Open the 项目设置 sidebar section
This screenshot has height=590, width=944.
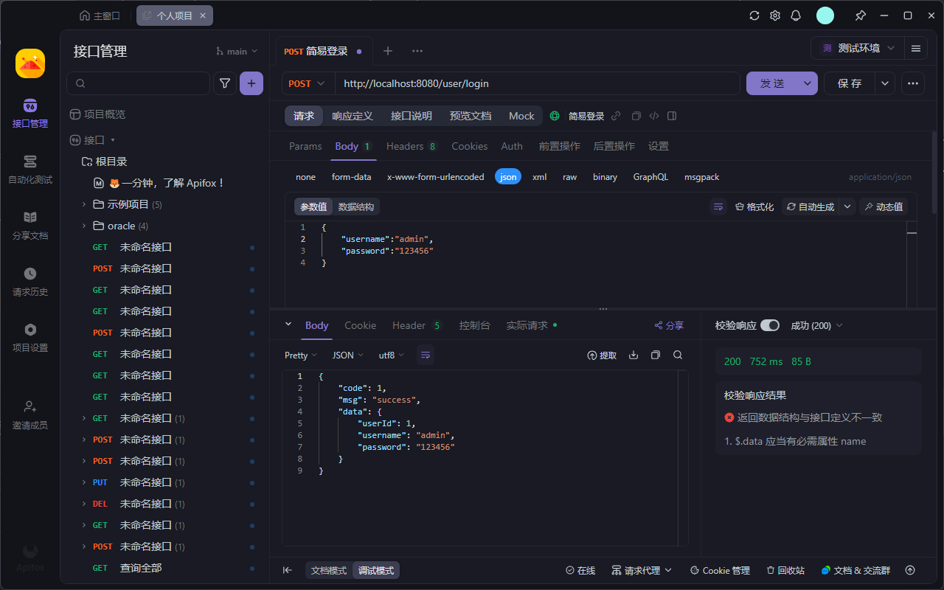[x=29, y=337]
